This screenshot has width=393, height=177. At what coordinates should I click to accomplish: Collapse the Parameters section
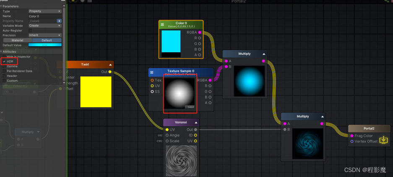[x=1, y=6]
